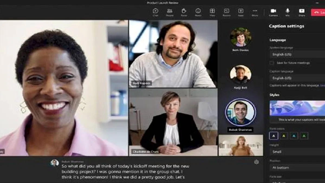Select Charlotte de Crum video tile

pos(173,122)
